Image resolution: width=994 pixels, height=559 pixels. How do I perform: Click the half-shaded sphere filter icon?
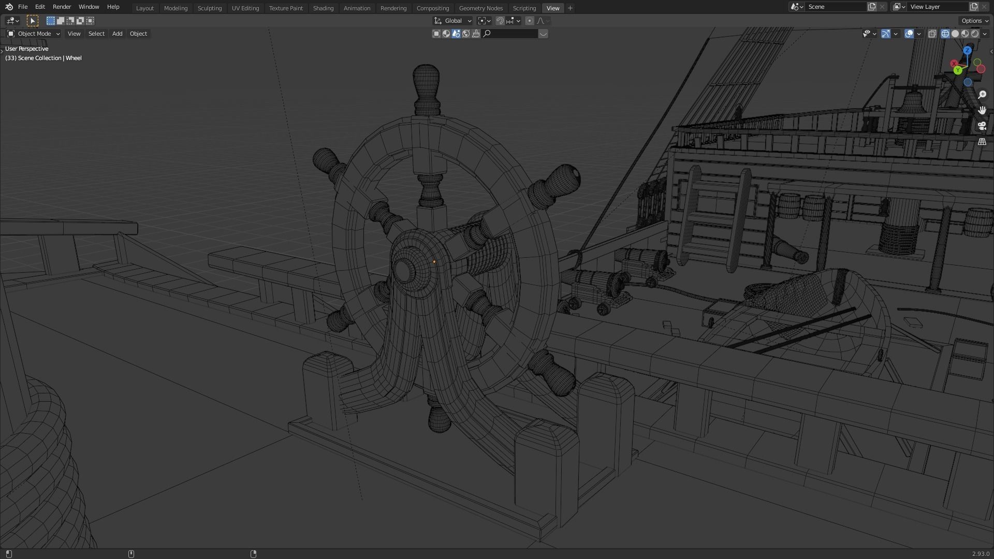[x=446, y=34]
